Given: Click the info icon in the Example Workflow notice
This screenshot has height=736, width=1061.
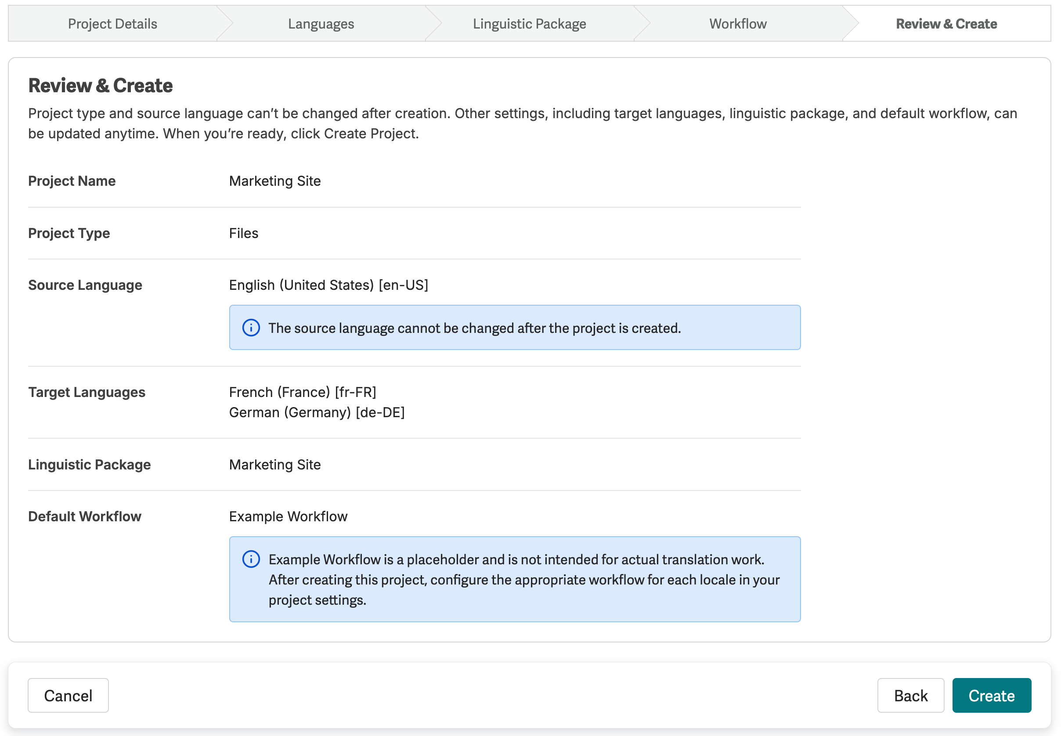Looking at the screenshot, I should [x=251, y=559].
